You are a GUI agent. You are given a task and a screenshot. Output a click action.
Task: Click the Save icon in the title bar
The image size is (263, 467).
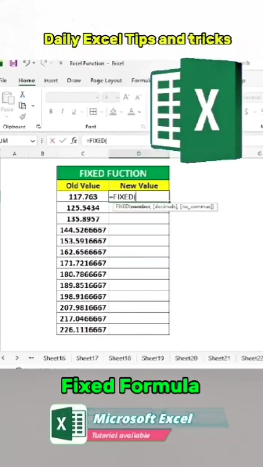pyautogui.click(x=14, y=63)
